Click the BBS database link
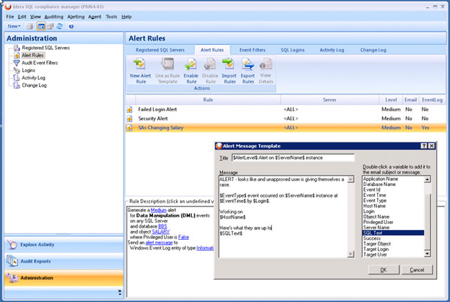Viewport: 450px width, 302px height. [163, 227]
